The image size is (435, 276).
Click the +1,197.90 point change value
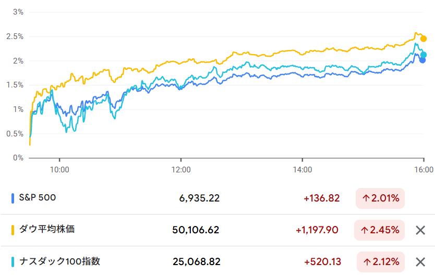point(317,230)
